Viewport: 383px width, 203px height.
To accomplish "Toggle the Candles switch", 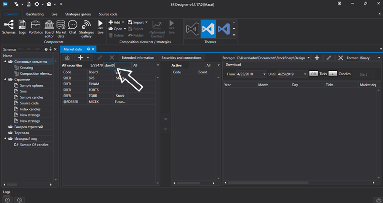I will pyautogui.click(x=332, y=74).
